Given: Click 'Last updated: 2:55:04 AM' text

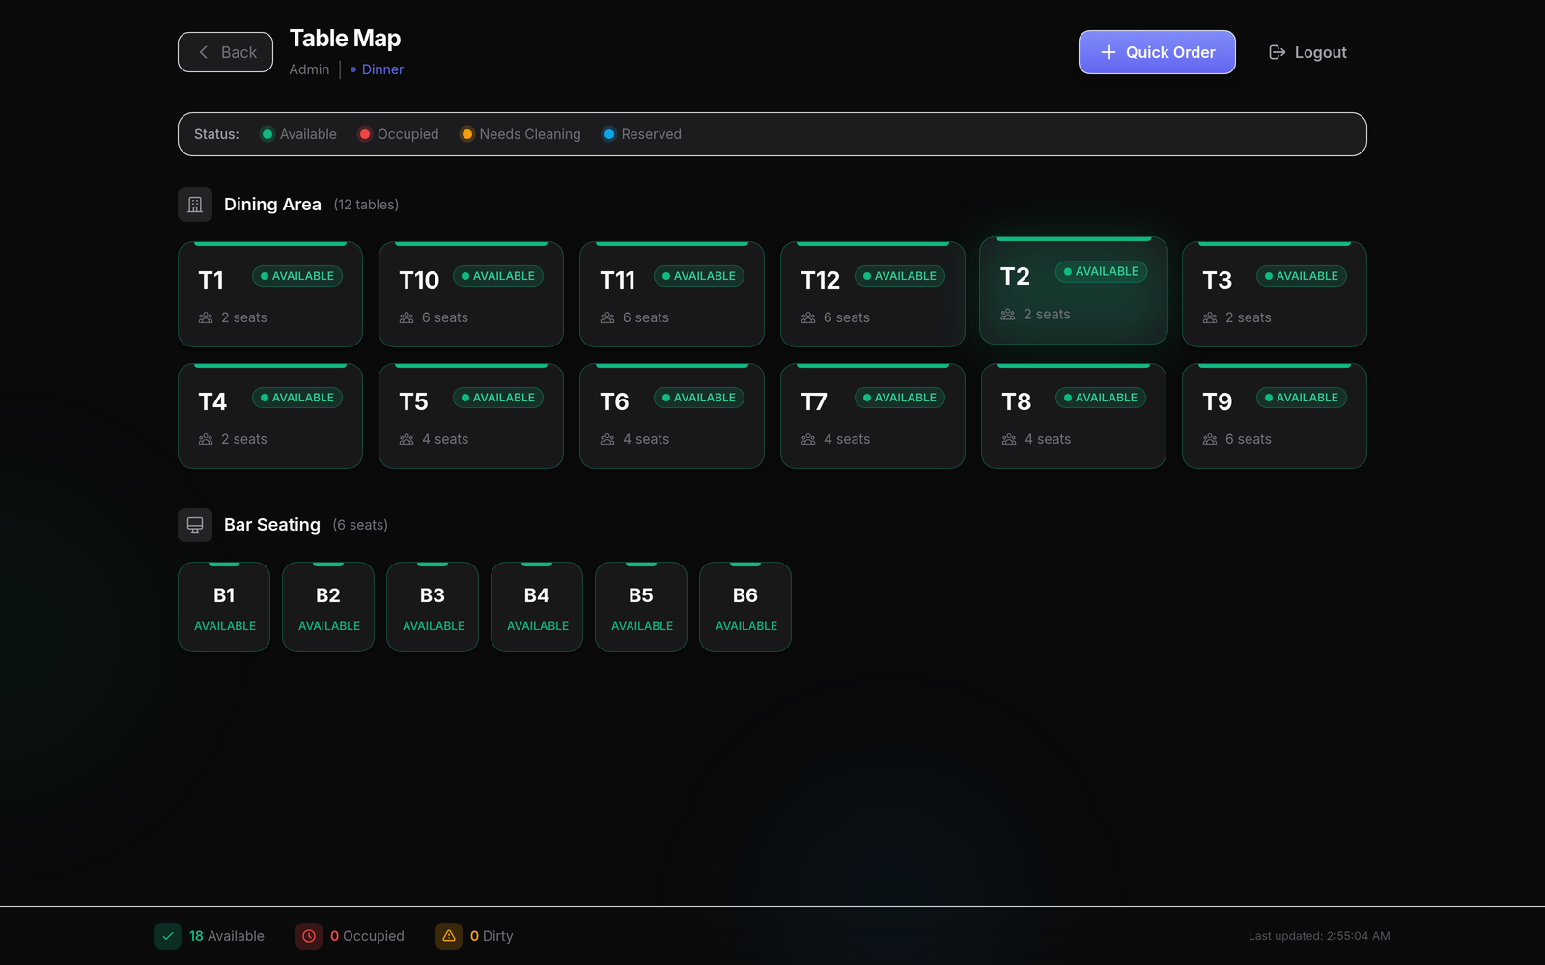Looking at the screenshot, I should tap(1319, 936).
